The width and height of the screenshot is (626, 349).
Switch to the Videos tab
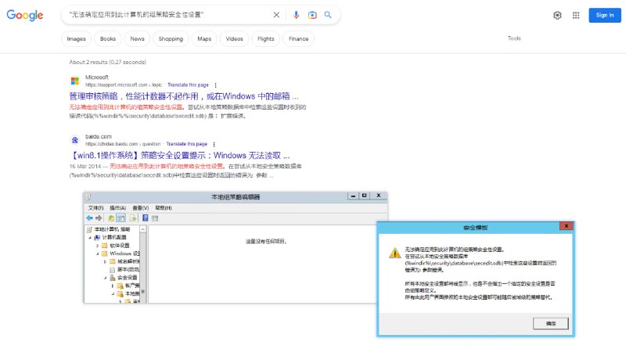(234, 38)
